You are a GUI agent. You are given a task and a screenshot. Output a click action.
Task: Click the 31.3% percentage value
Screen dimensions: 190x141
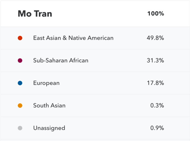pyautogui.click(x=155, y=61)
